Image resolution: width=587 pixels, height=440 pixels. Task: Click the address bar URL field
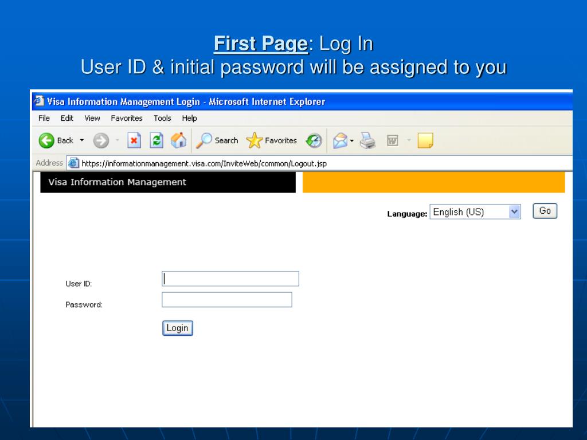[x=319, y=163]
